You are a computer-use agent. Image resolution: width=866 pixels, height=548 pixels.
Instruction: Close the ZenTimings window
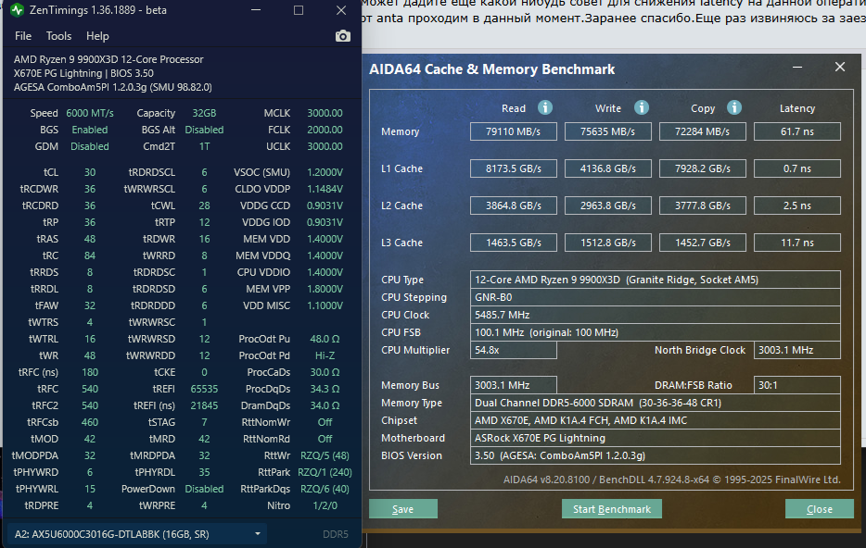tap(341, 10)
